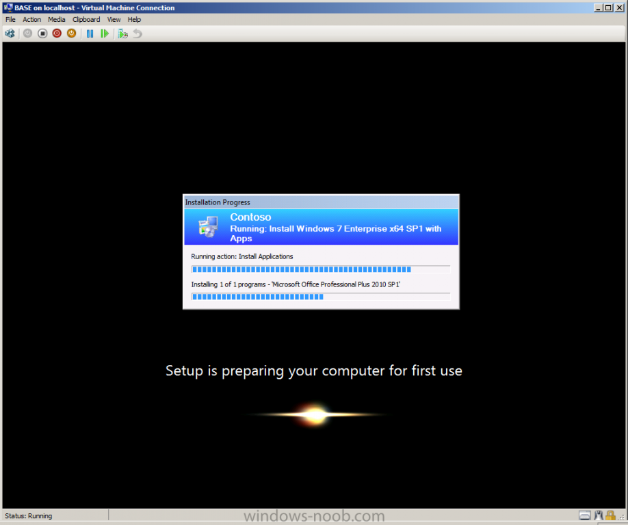
Task: Open the View menu
Action: 114,20
